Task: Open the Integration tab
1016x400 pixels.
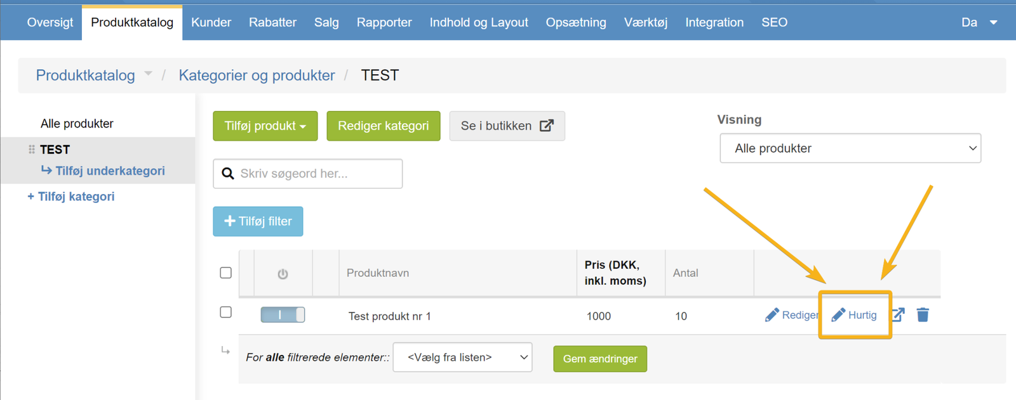Action: pos(714,22)
